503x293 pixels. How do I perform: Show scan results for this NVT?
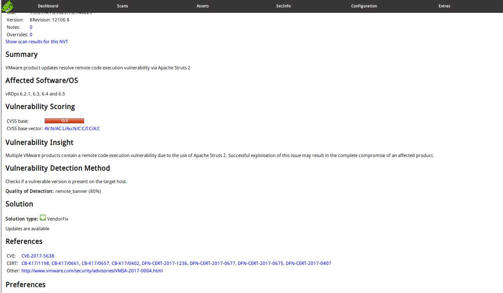[x=37, y=42]
